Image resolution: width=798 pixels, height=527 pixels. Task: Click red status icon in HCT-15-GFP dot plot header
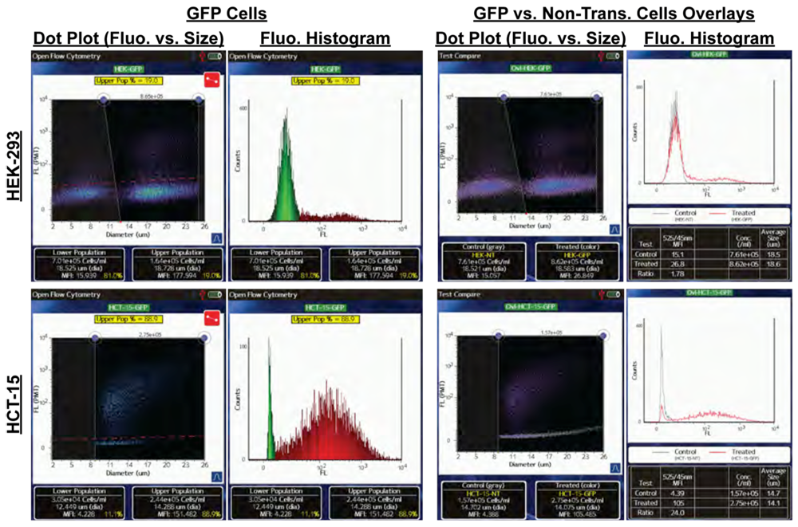[x=202, y=295]
